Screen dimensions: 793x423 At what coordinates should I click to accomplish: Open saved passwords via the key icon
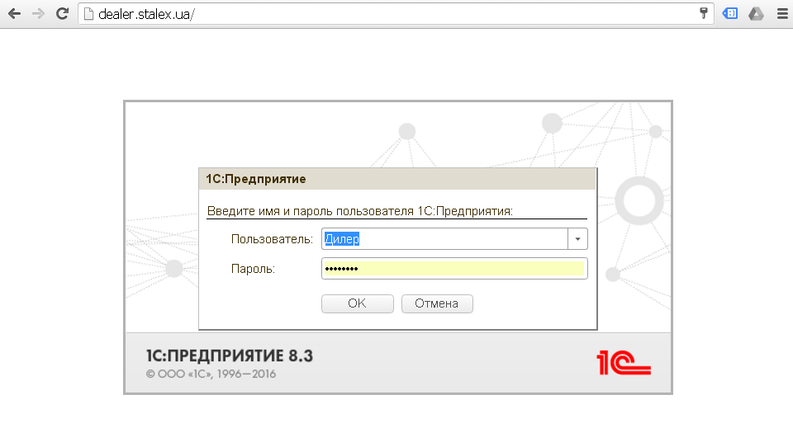click(704, 13)
